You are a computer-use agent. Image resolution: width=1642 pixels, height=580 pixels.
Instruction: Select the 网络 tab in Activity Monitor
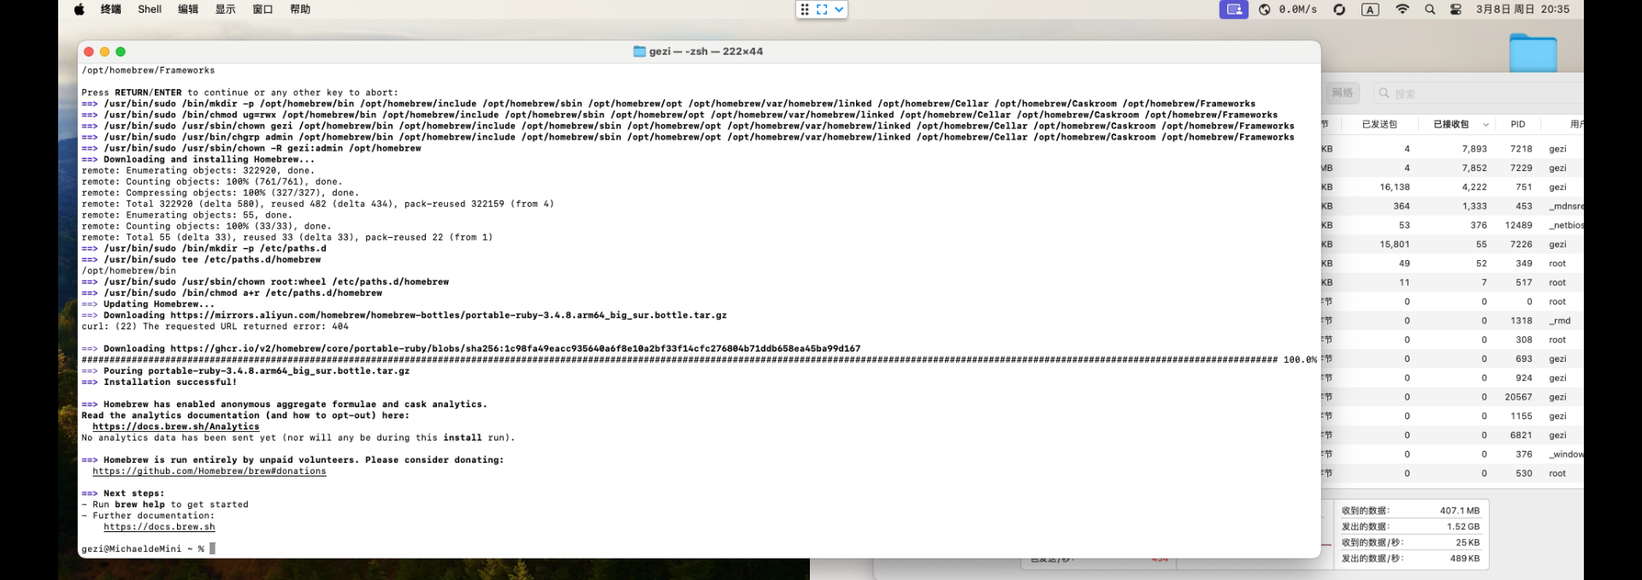[1343, 92]
